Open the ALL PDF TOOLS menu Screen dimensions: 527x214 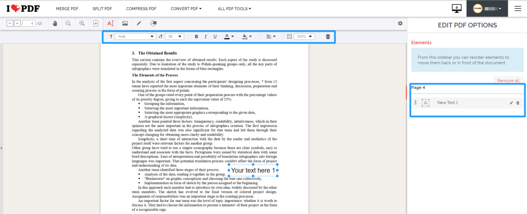[234, 8]
